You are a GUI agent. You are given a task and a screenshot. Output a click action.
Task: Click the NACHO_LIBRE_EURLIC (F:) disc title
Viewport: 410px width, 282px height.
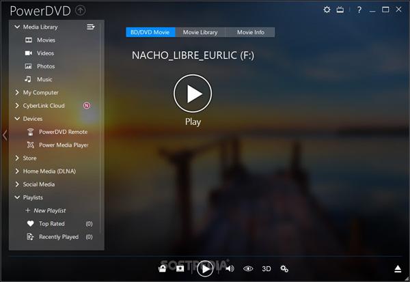[193, 55]
